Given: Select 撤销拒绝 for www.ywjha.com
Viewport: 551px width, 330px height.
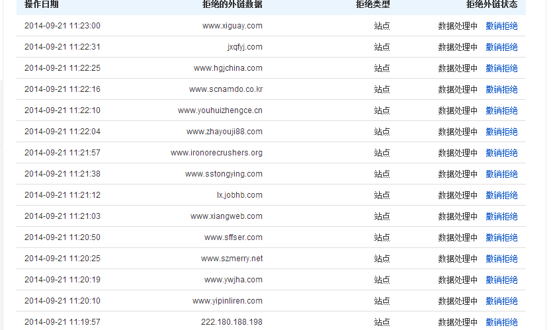Looking at the screenshot, I should click(x=501, y=280).
